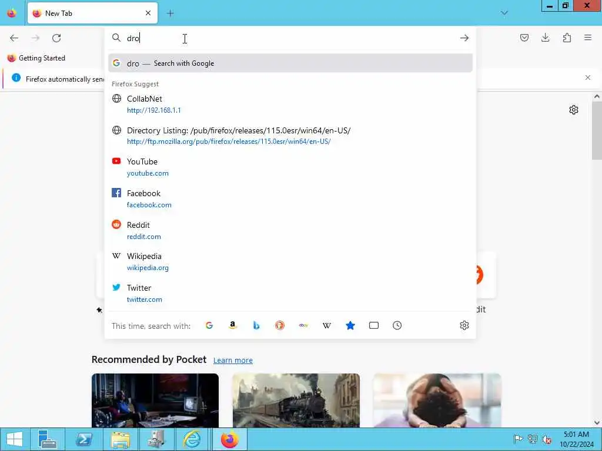Screen dimensions: 602x451
Task: Search this time with DuckDuckGo icon
Action: point(280,325)
